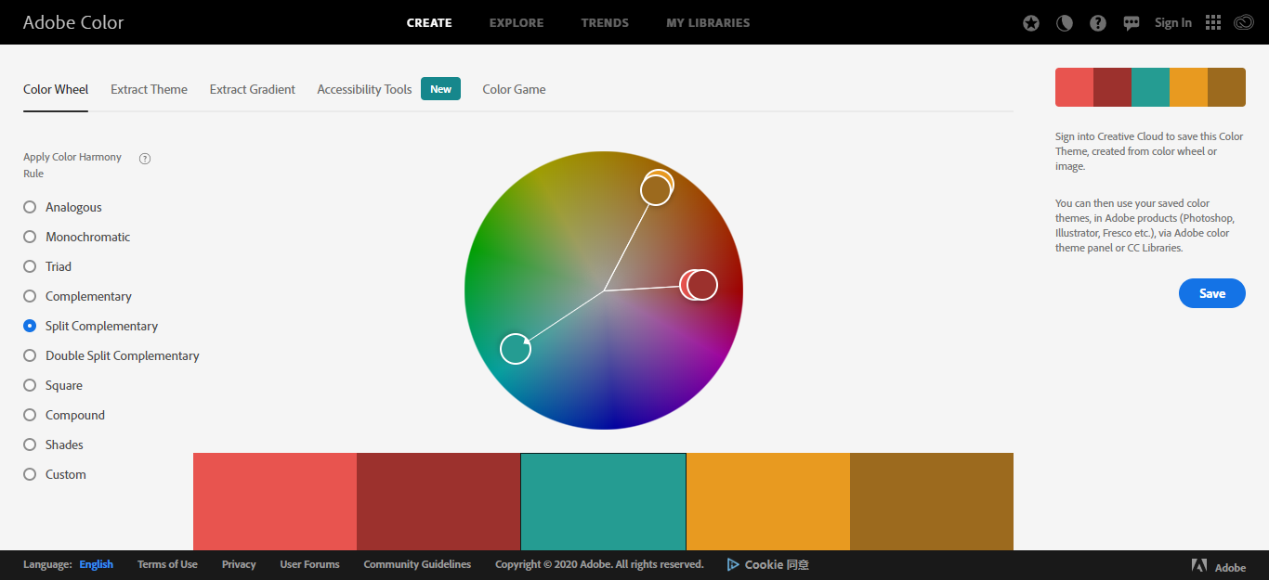Go to the EXPLORE section
Screen dimensions: 1269x580
(x=517, y=22)
